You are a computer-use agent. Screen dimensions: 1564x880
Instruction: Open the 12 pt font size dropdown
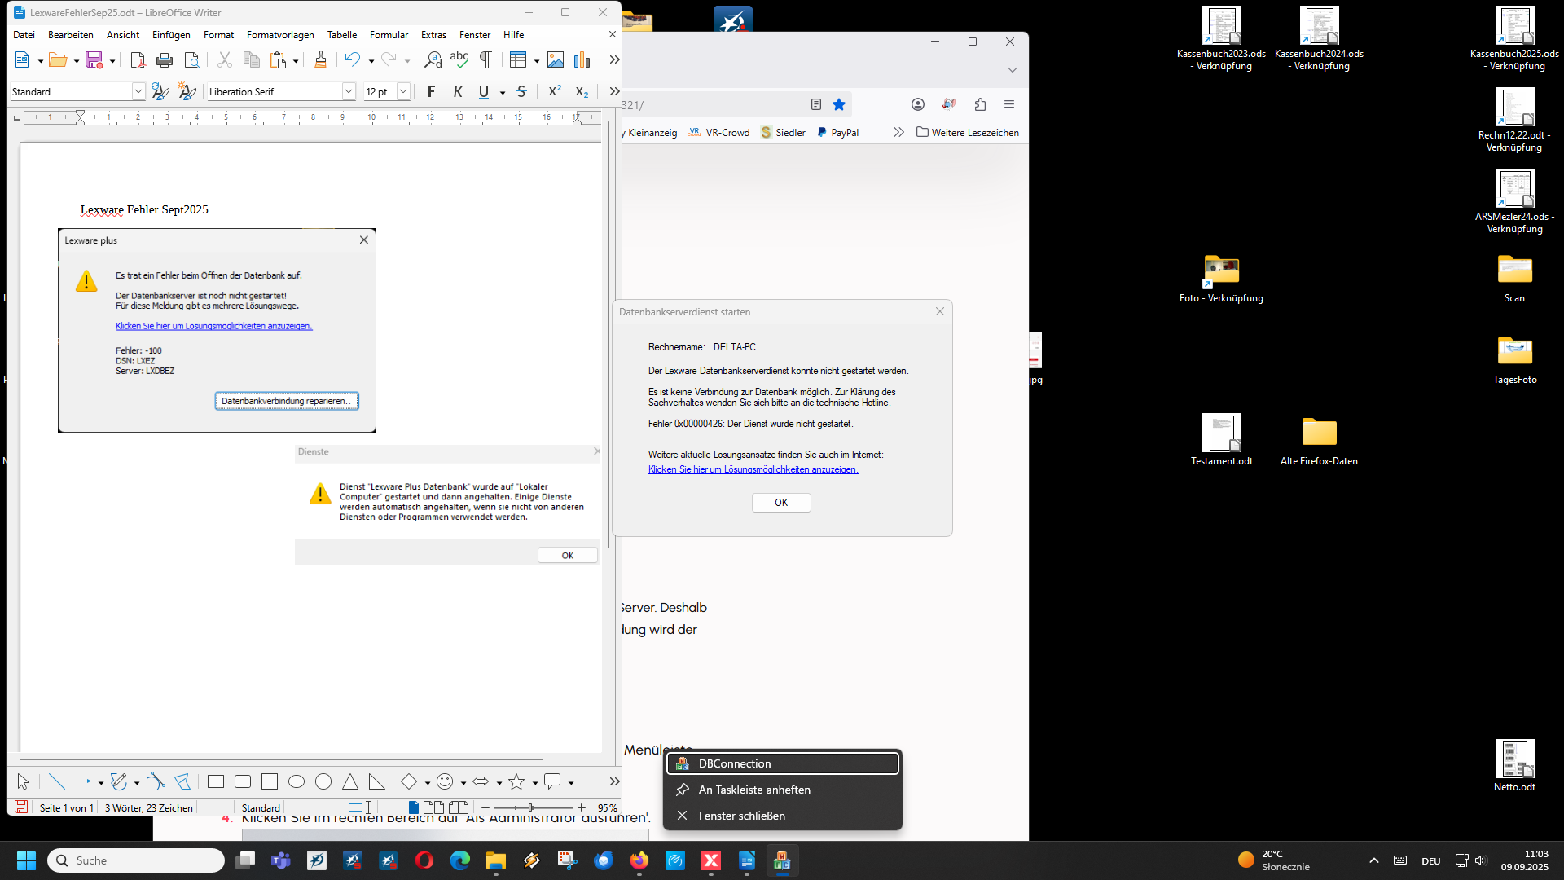tap(402, 91)
